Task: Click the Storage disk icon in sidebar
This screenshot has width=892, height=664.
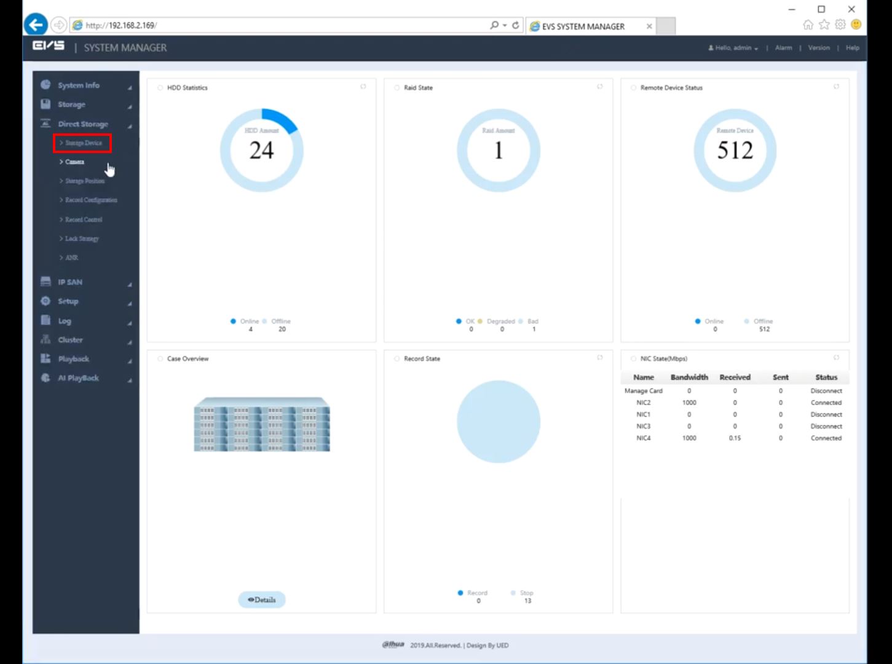Action: coord(45,104)
